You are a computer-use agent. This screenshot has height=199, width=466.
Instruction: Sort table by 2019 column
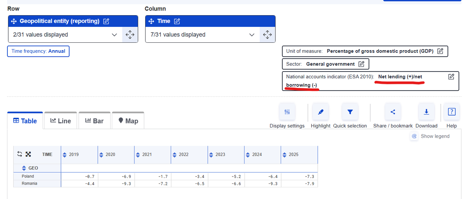pos(65,155)
